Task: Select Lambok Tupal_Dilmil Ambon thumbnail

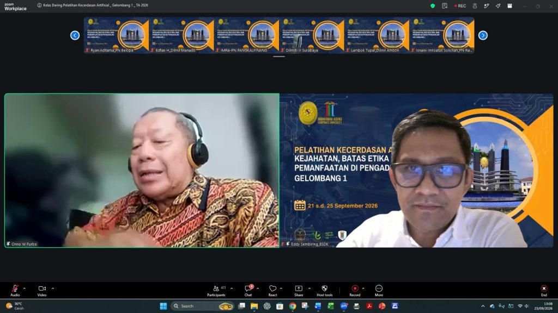Action: point(377,35)
